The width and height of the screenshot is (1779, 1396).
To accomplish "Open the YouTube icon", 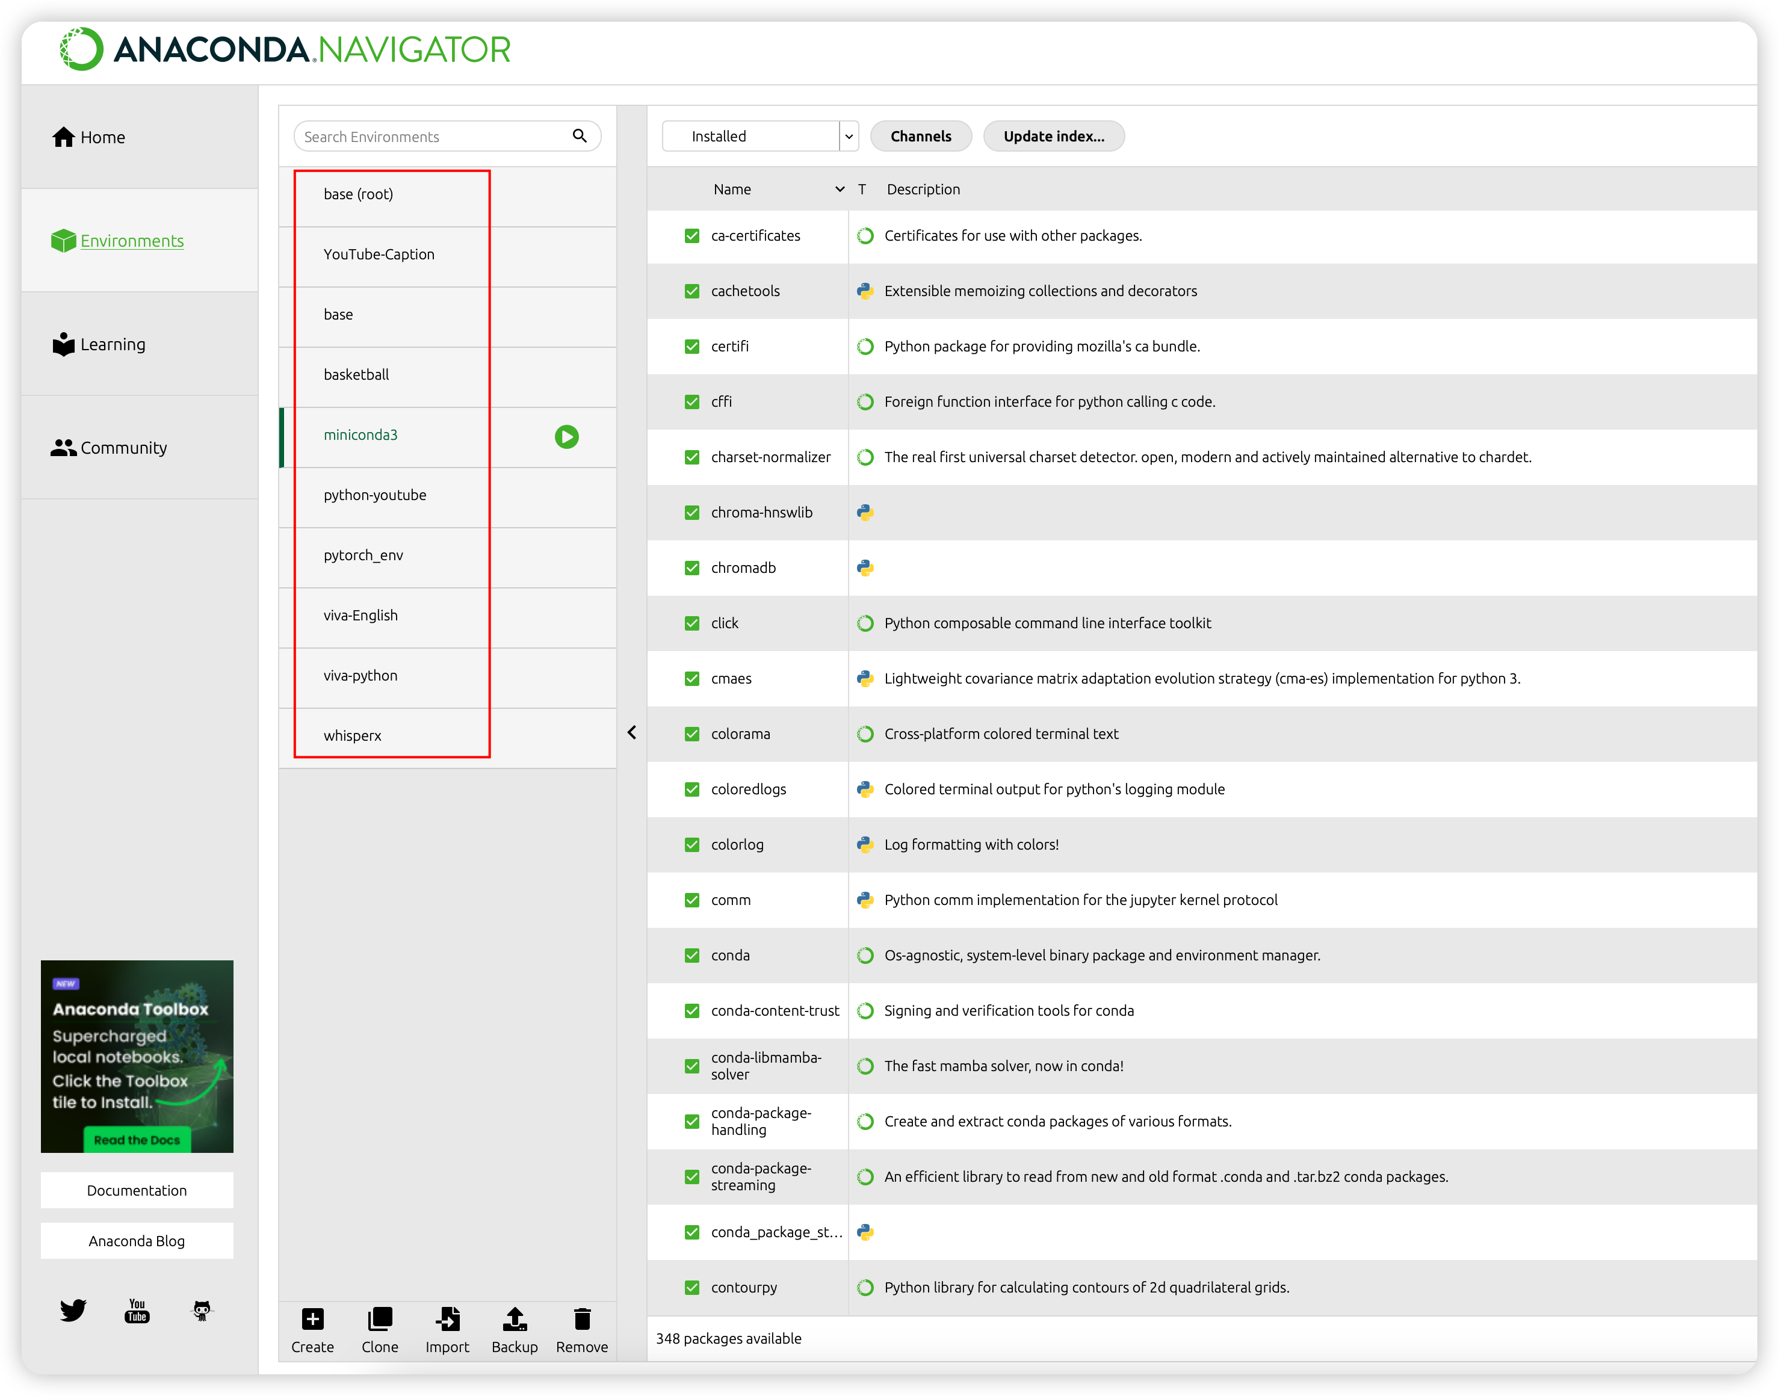I will [137, 1310].
